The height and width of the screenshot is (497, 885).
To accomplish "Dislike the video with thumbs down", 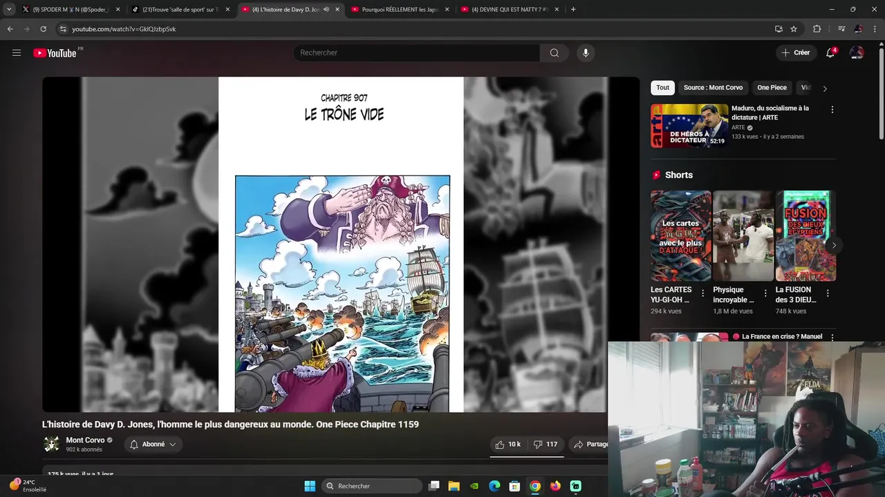I will coord(546,445).
